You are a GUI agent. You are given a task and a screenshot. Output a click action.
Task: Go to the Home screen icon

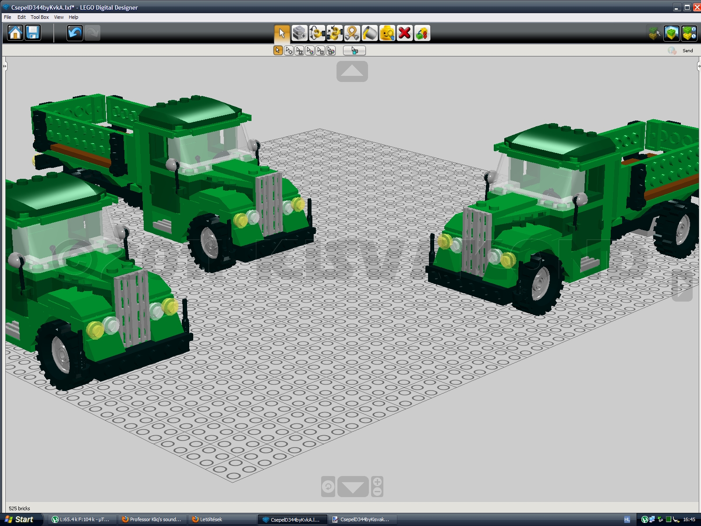(15, 33)
